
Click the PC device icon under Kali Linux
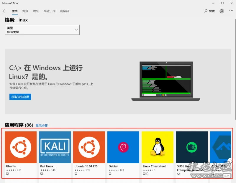pyautogui.click(x=42, y=174)
